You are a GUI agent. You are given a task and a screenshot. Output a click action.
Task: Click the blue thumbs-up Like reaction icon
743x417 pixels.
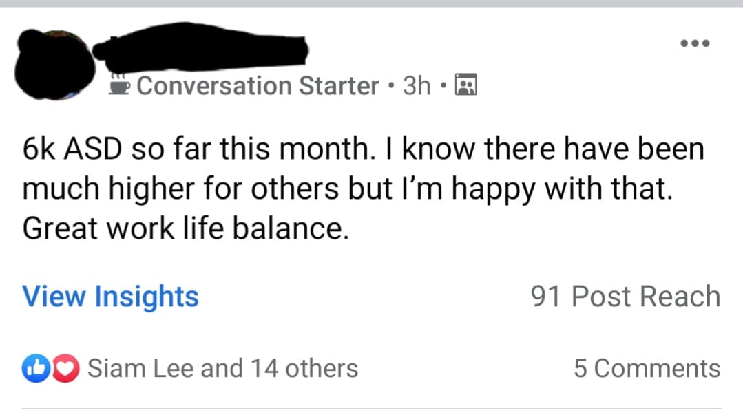[33, 369]
